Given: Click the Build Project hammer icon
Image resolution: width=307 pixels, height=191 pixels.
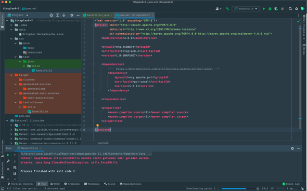Looking at the screenshot, I should tap(227, 9).
